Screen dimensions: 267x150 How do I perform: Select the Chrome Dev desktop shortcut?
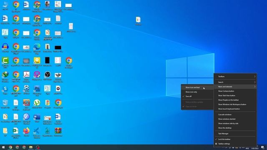tap(37, 20)
